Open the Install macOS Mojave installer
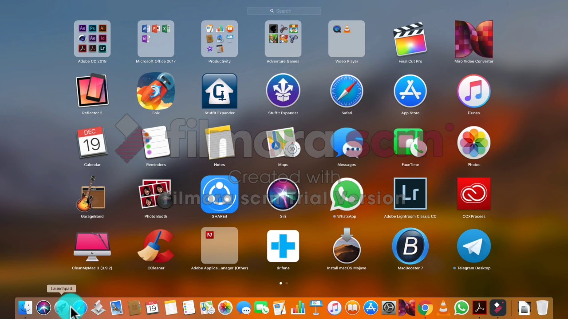 347,246
